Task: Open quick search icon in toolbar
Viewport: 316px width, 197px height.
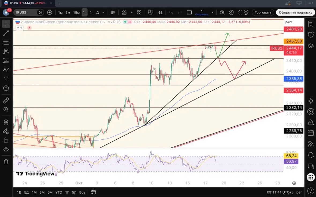Action: click(222, 13)
